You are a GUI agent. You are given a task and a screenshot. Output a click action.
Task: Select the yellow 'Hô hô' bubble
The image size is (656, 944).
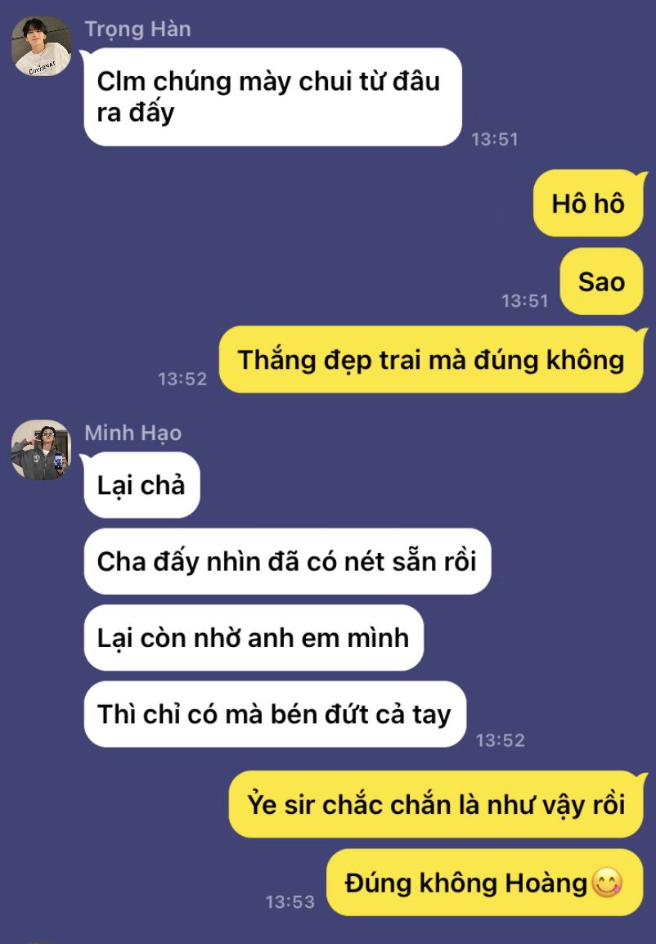click(x=588, y=204)
